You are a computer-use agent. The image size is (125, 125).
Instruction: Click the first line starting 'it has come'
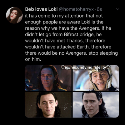[64, 16]
